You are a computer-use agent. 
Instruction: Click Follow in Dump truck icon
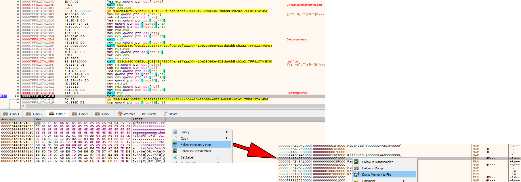coord(356,168)
